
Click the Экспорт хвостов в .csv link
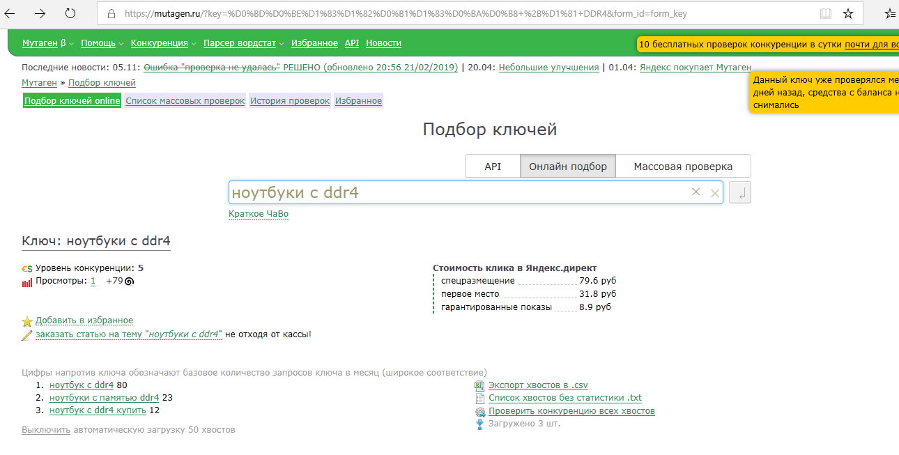[x=538, y=385]
